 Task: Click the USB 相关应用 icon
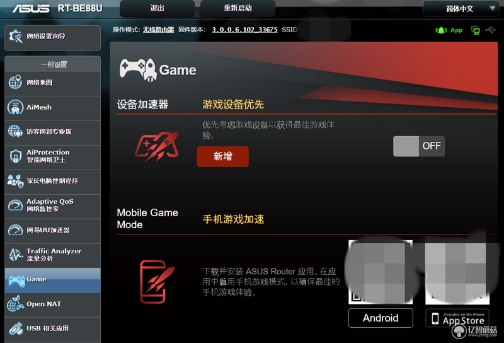point(16,328)
